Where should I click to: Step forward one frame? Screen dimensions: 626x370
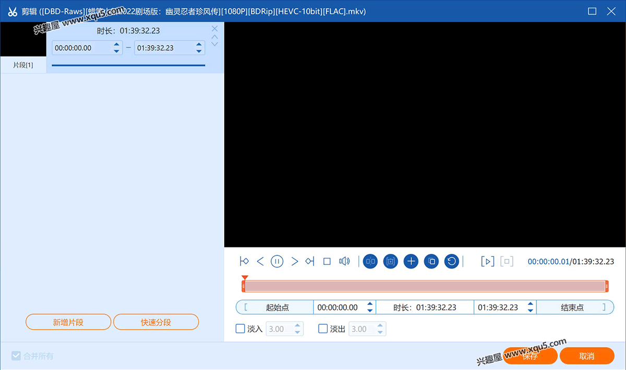coord(295,262)
